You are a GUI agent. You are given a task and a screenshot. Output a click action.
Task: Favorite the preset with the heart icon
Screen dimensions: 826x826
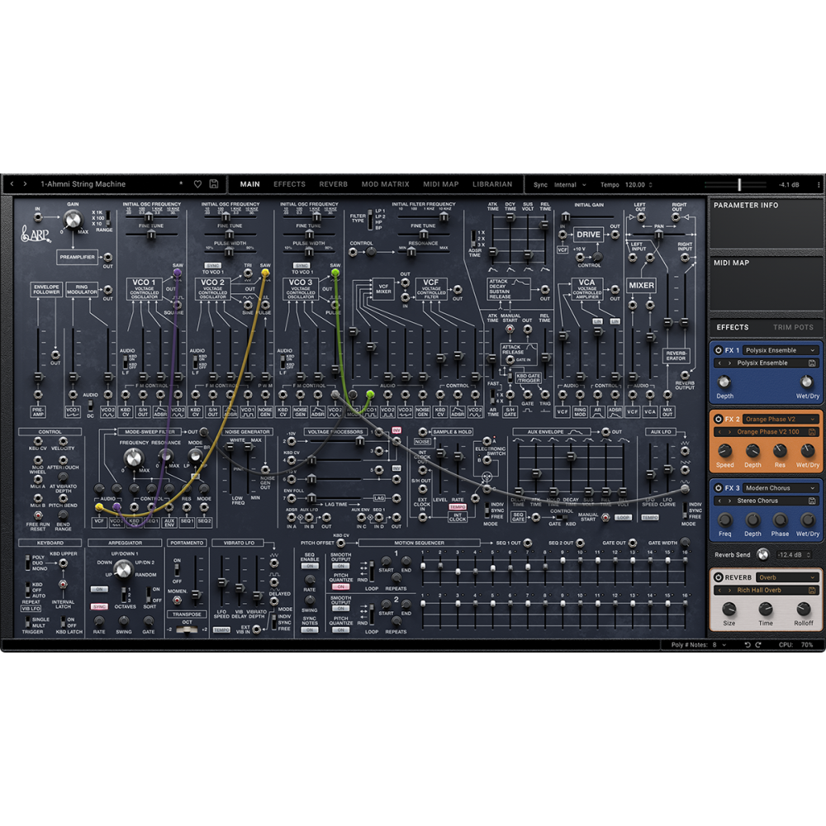[197, 184]
